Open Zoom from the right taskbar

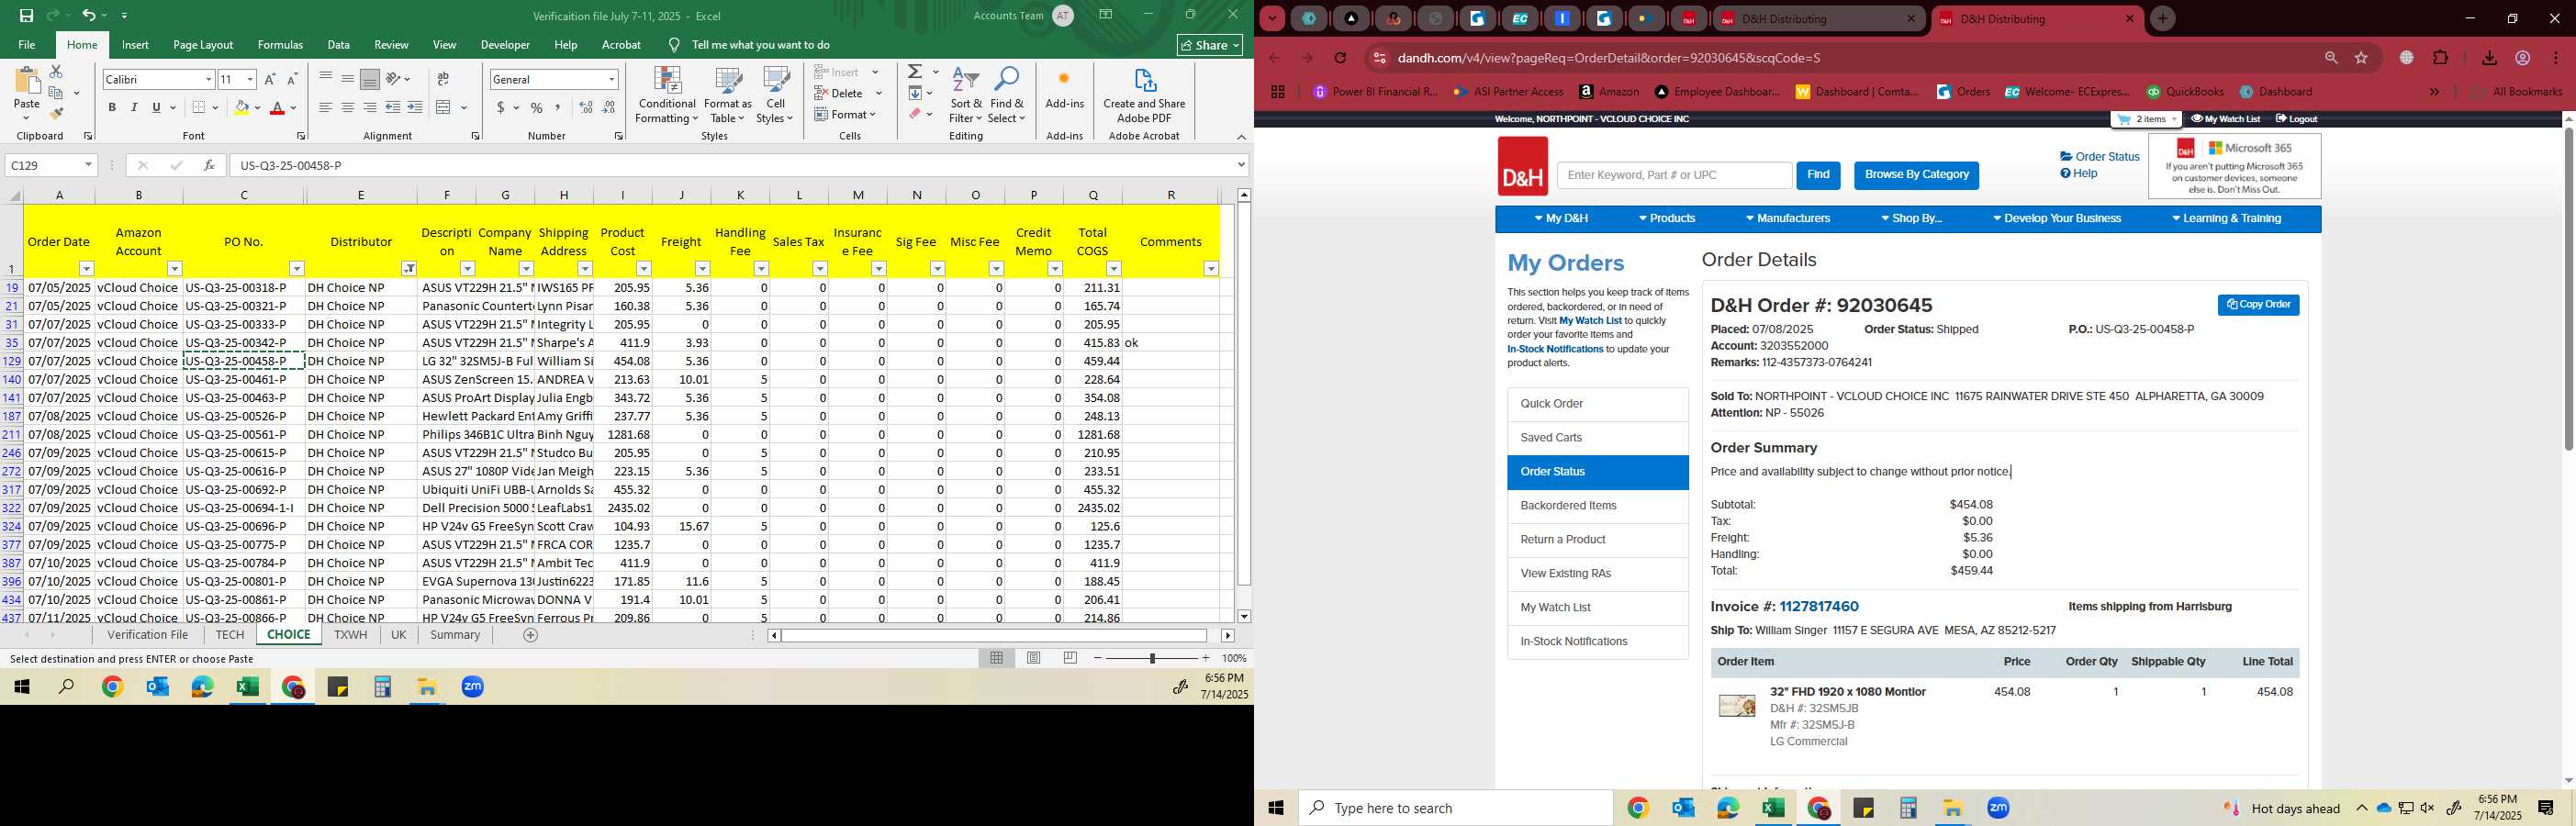click(1998, 808)
